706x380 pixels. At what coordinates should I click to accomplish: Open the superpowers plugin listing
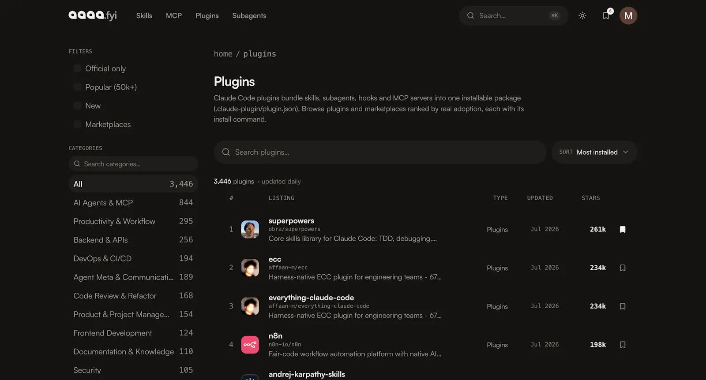coord(291,221)
